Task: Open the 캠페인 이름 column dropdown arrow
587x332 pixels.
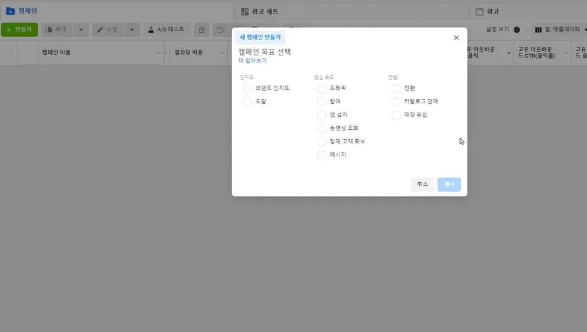Action: pyautogui.click(x=158, y=53)
